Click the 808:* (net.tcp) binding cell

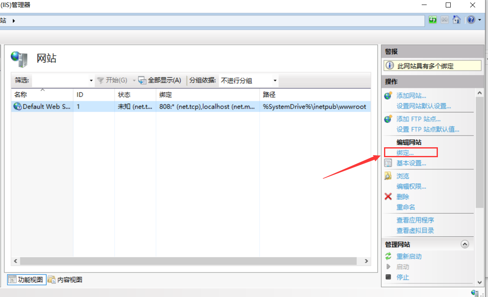coord(208,107)
